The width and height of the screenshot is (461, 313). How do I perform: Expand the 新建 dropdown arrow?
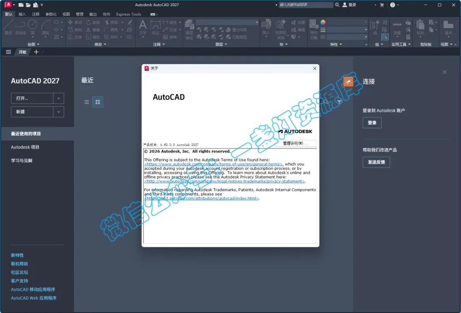[58, 112]
